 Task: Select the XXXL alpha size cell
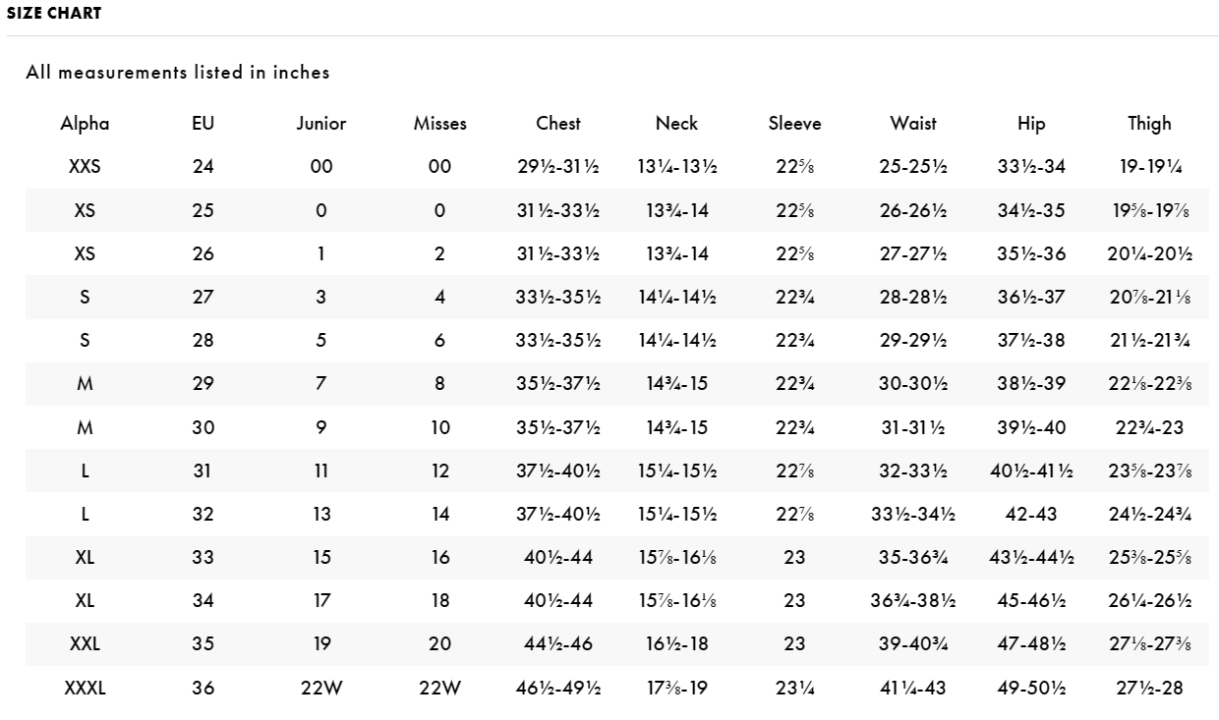click(x=85, y=689)
